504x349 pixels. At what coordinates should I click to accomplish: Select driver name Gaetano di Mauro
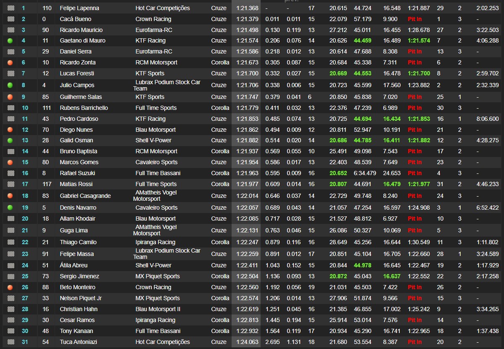83,40
